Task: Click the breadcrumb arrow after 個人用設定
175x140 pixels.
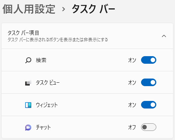Action: point(63,9)
